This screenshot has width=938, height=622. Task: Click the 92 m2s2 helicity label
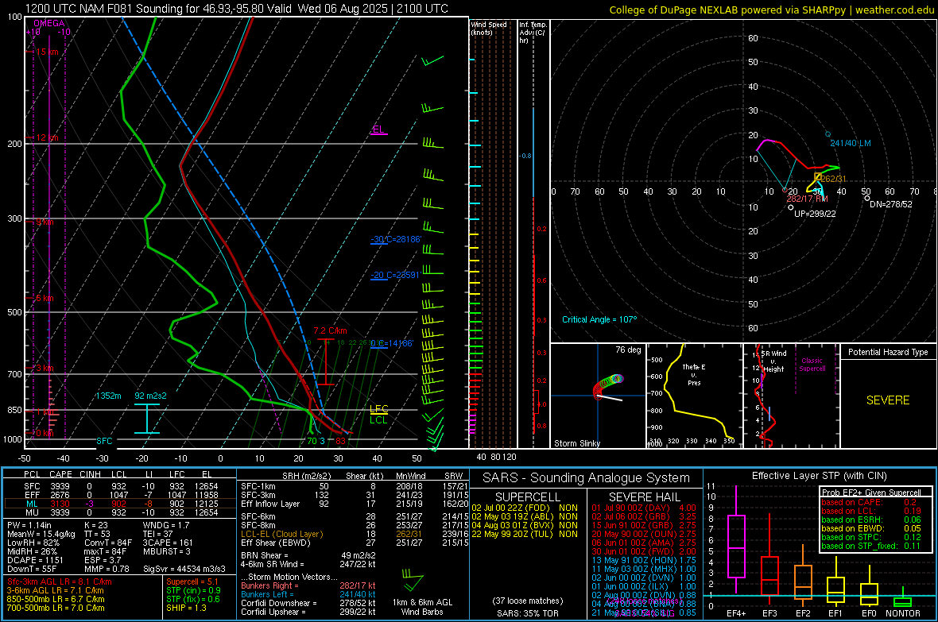pyautogui.click(x=150, y=396)
